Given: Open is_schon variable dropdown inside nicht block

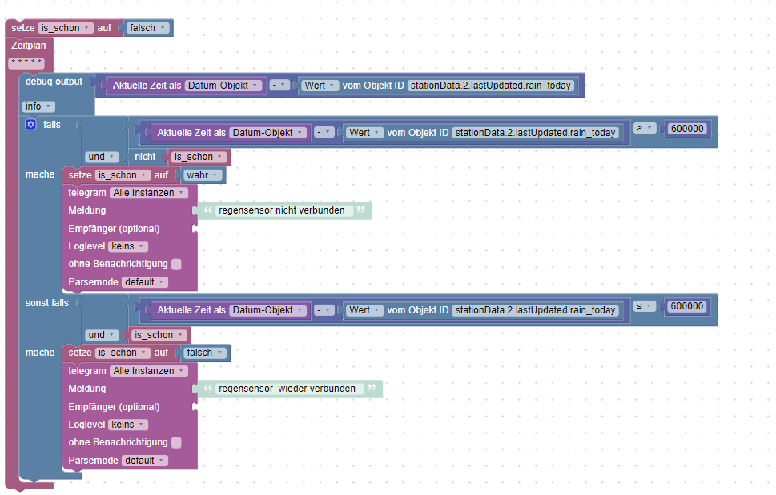Looking at the screenshot, I should [x=199, y=157].
